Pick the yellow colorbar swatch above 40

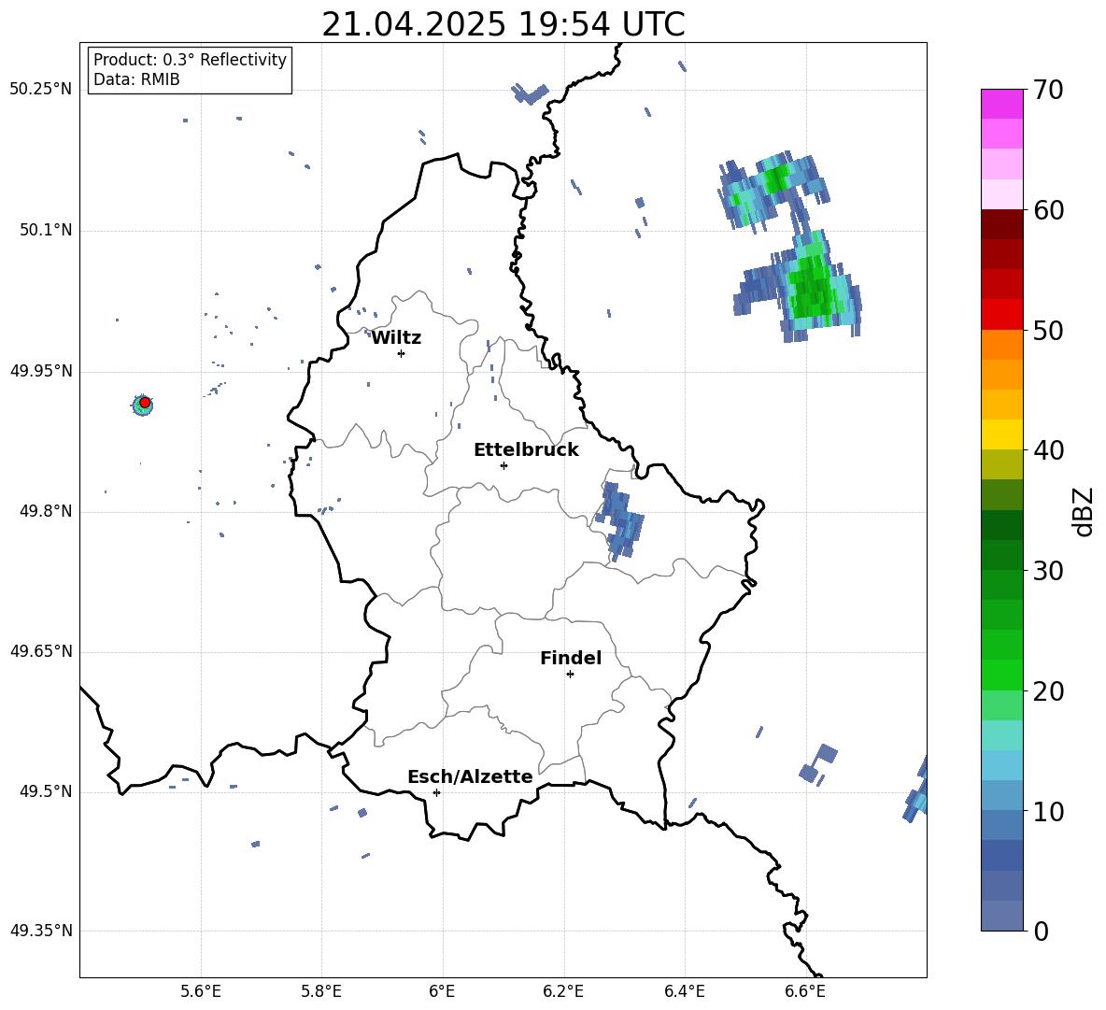[x=1001, y=434]
